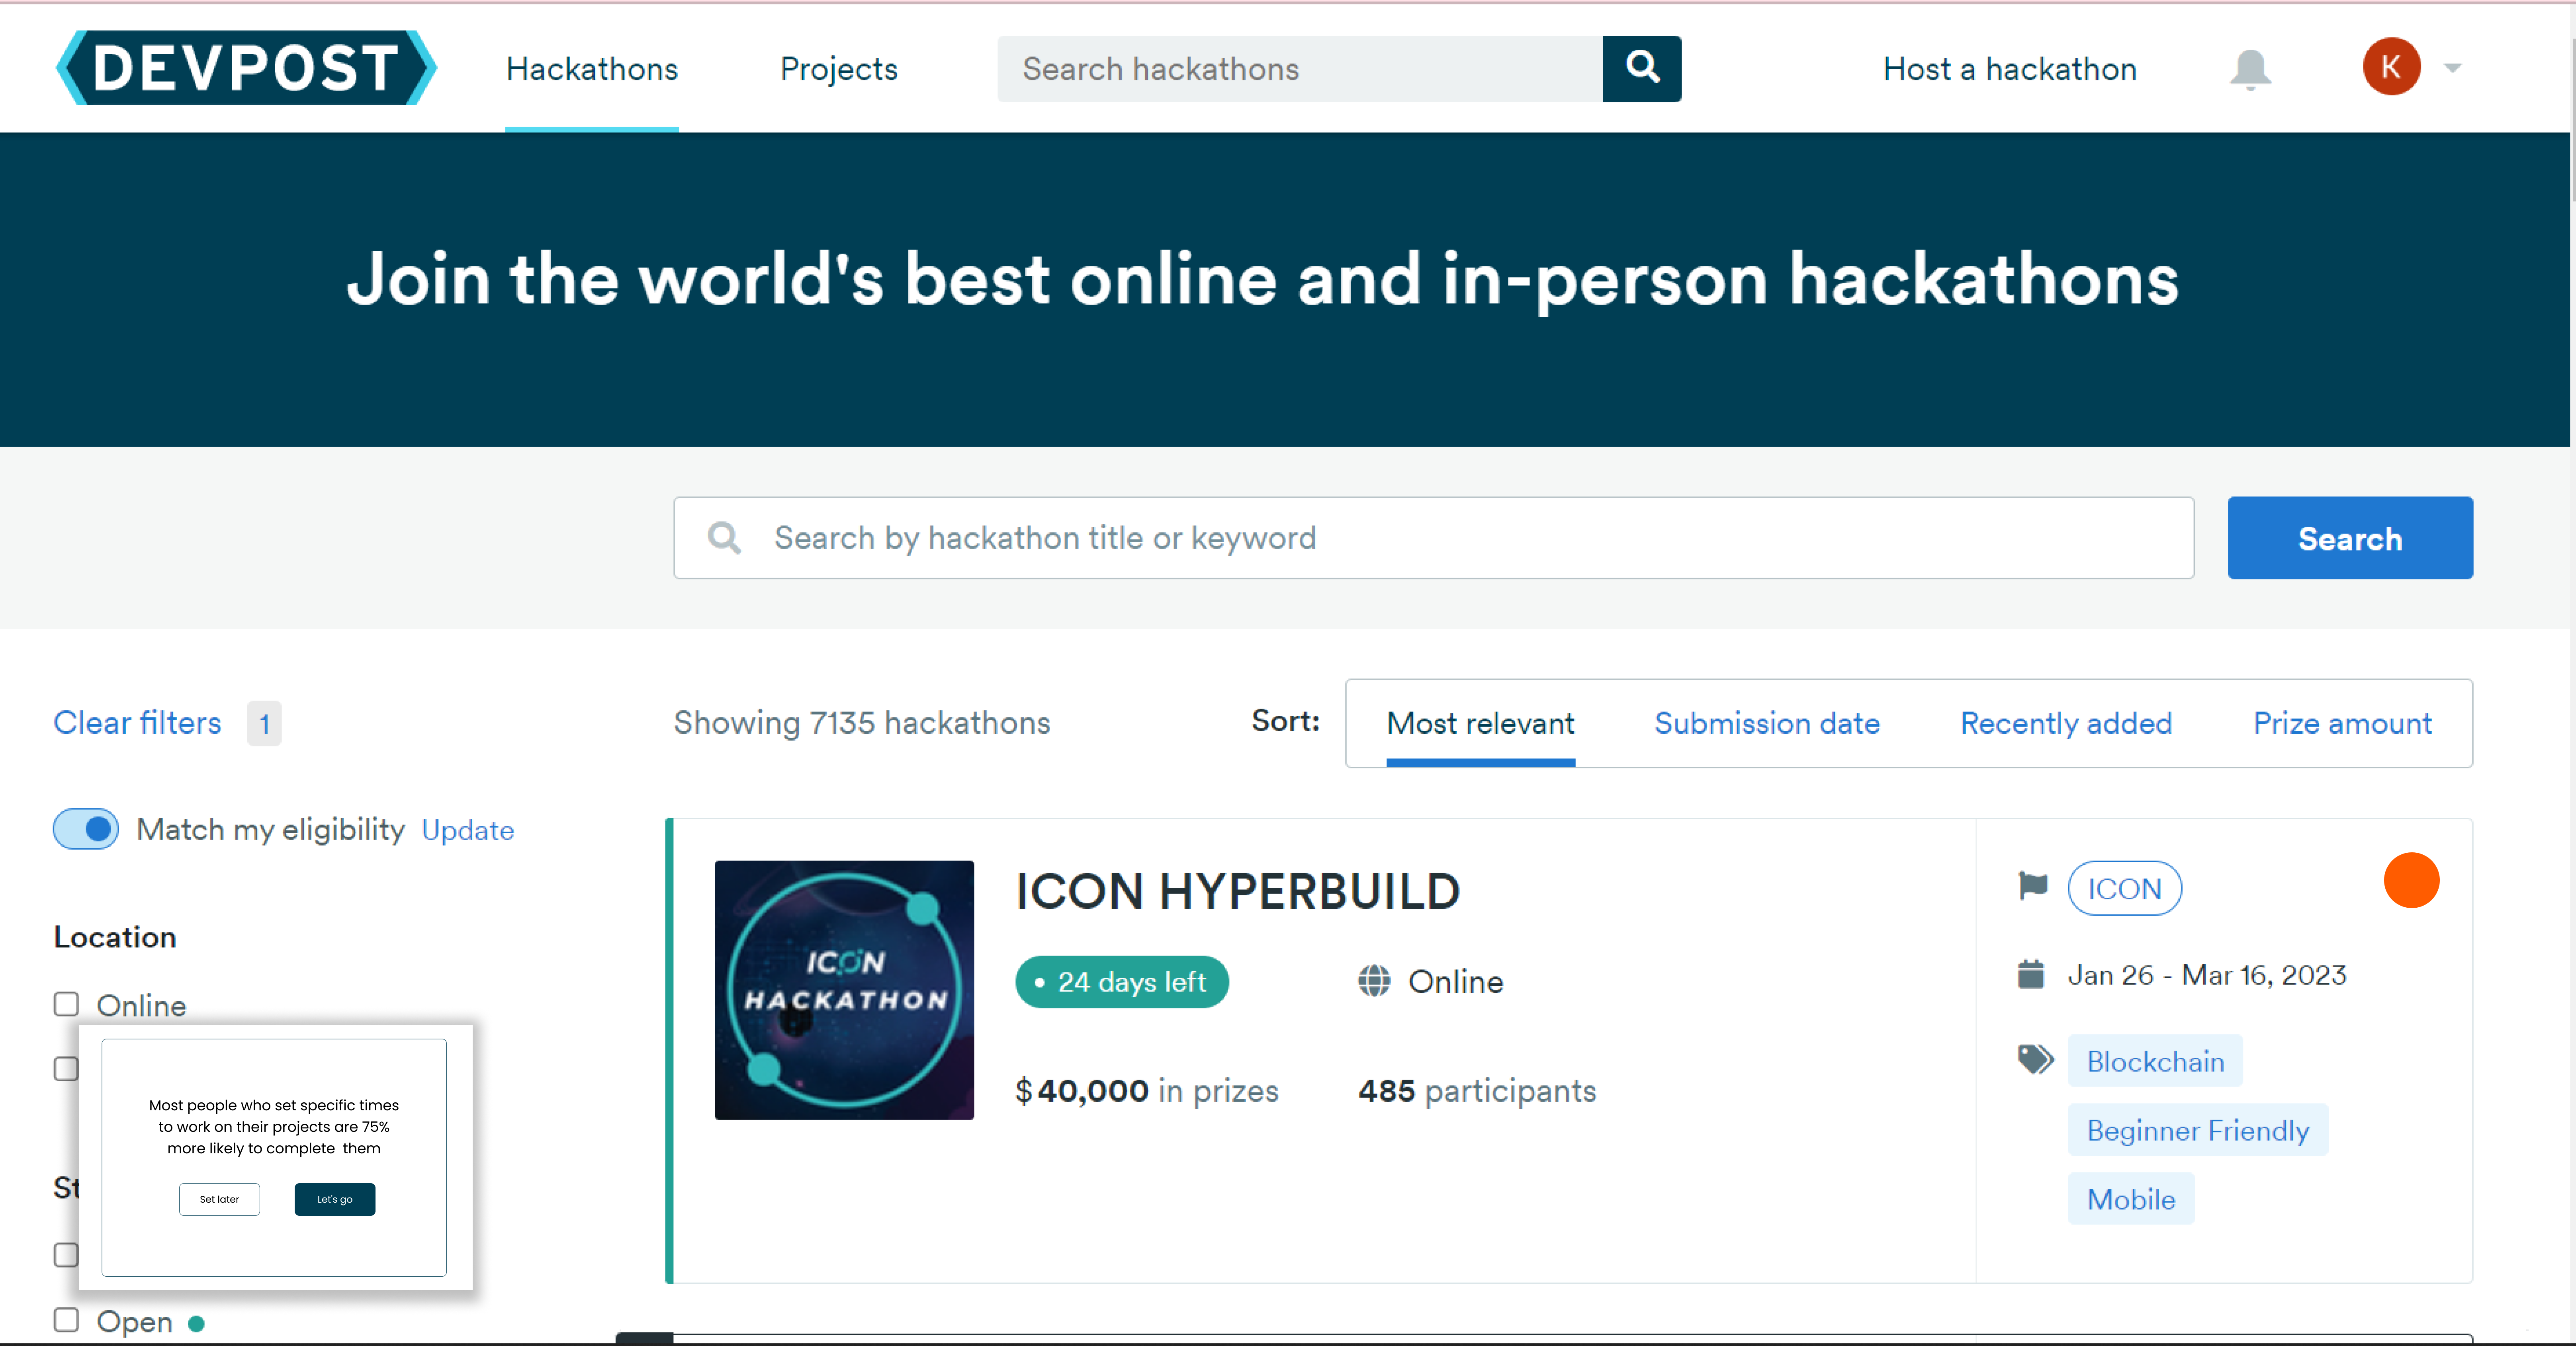Click the calendar icon by dates
This screenshot has height=1346, width=2576.
2031,974
